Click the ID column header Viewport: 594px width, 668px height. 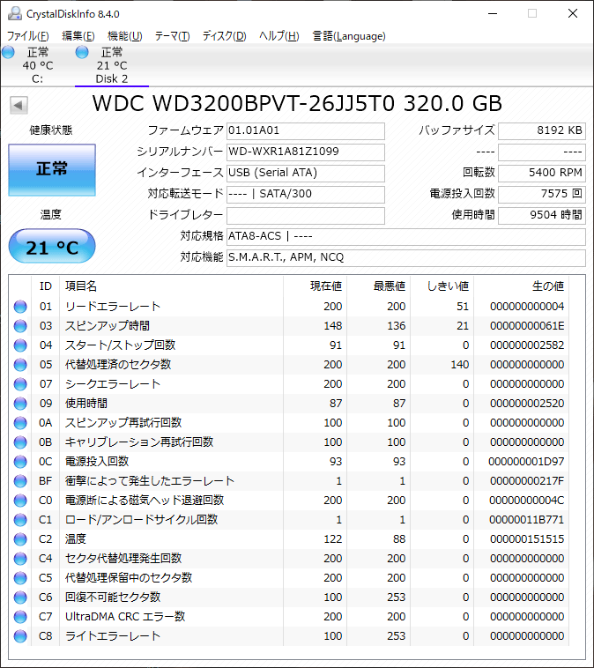46,286
